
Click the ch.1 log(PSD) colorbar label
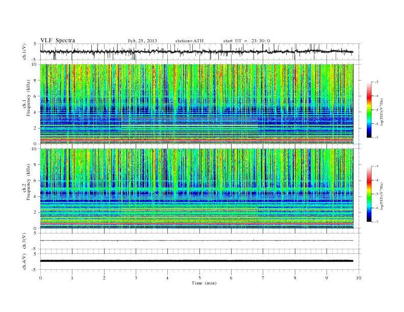tap(382, 112)
